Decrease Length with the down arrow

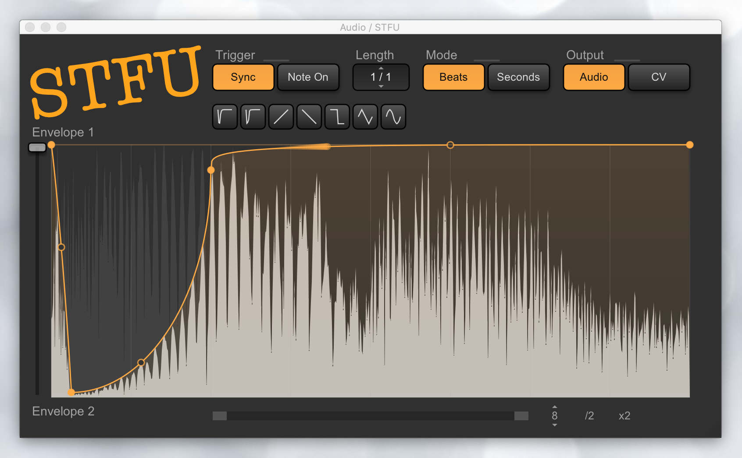click(x=381, y=86)
